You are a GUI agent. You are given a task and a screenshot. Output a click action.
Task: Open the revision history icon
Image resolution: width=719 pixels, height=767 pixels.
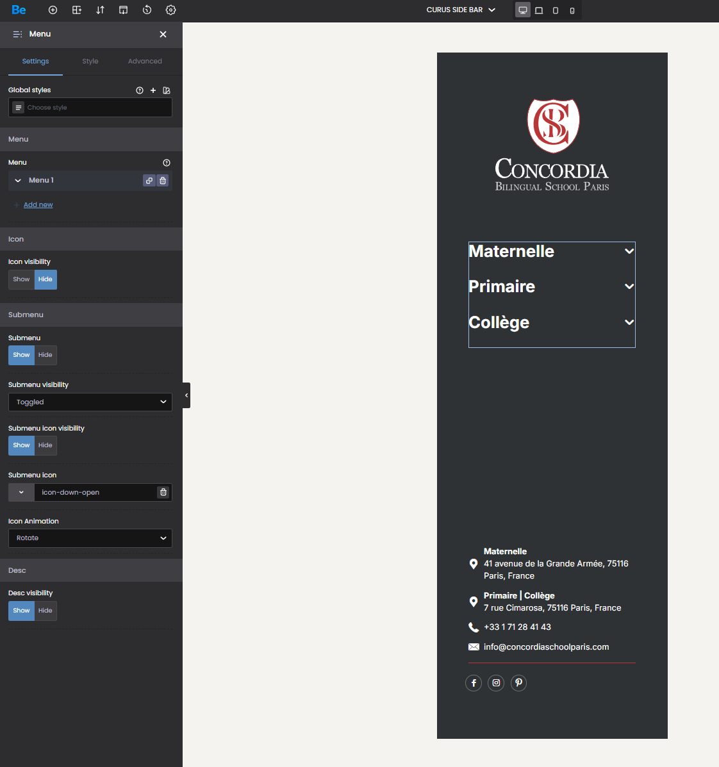click(x=147, y=10)
